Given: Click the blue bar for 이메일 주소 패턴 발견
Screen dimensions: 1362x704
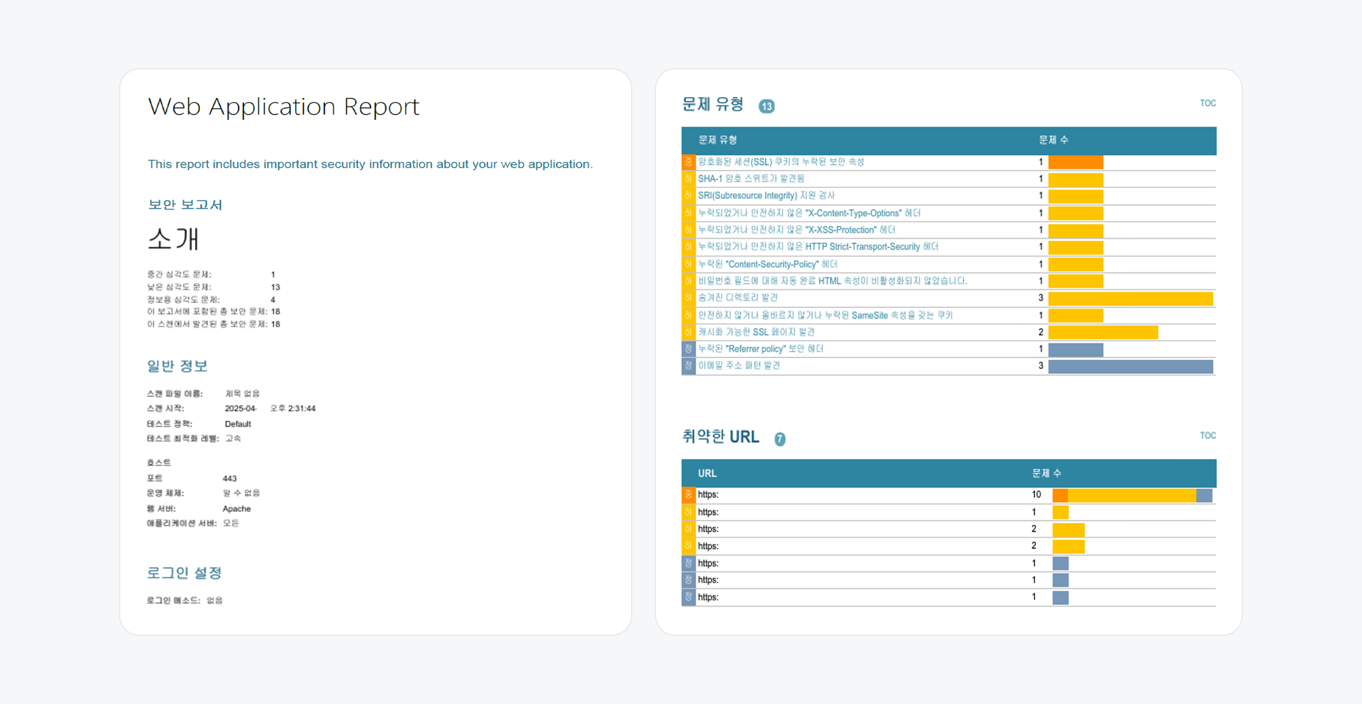Looking at the screenshot, I should (1130, 366).
